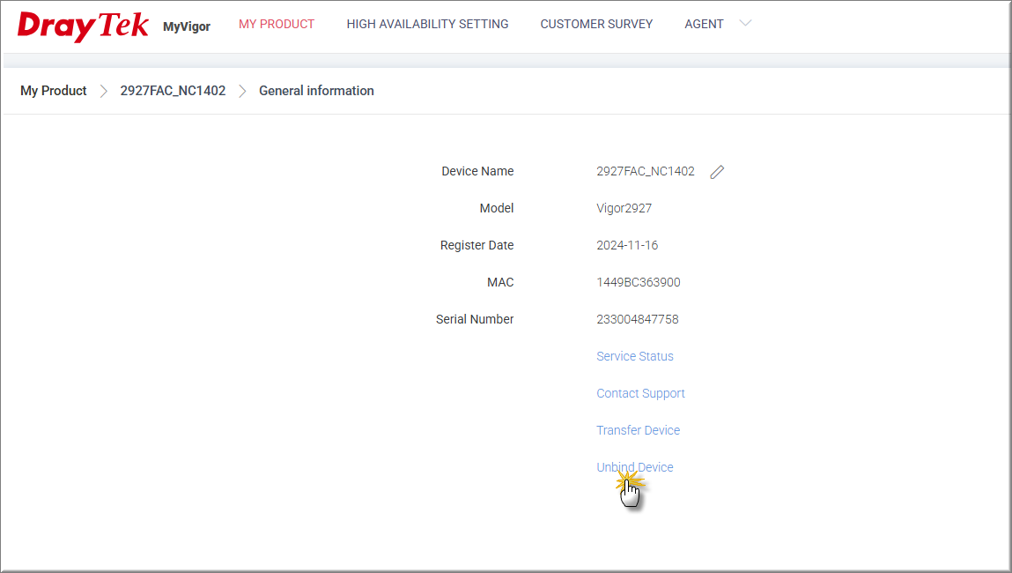Open 2927FAC_NC1402 breadcrumb link
1012x573 pixels.
tap(173, 91)
